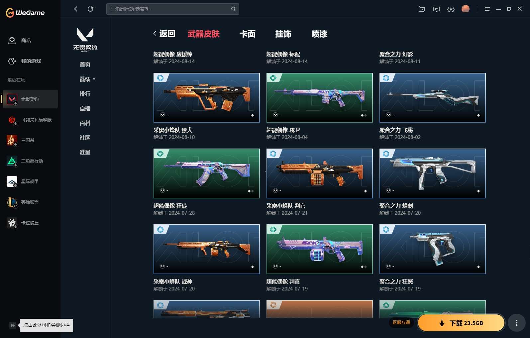The width and height of the screenshot is (530, 338).
Task: Go back with the top arrow
Action: tap(76, 9)
